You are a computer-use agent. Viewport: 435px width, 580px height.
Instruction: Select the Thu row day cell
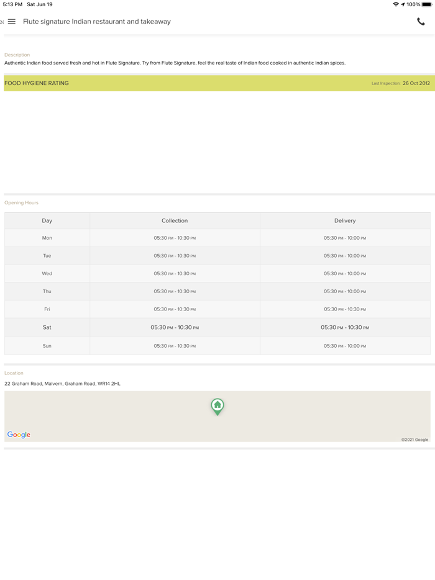click(x=47, y=291)
